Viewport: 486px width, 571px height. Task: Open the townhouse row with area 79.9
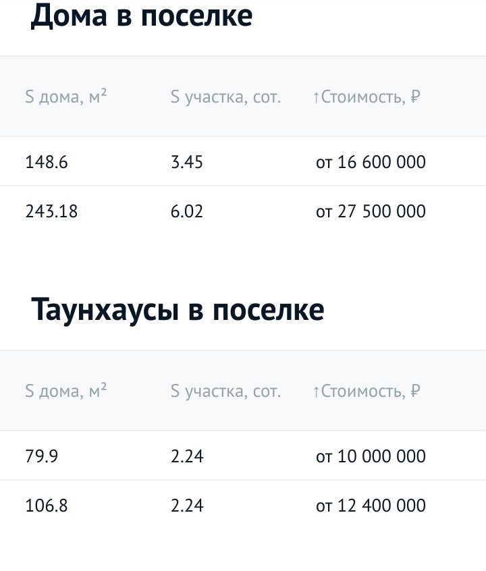pos(243,456)
